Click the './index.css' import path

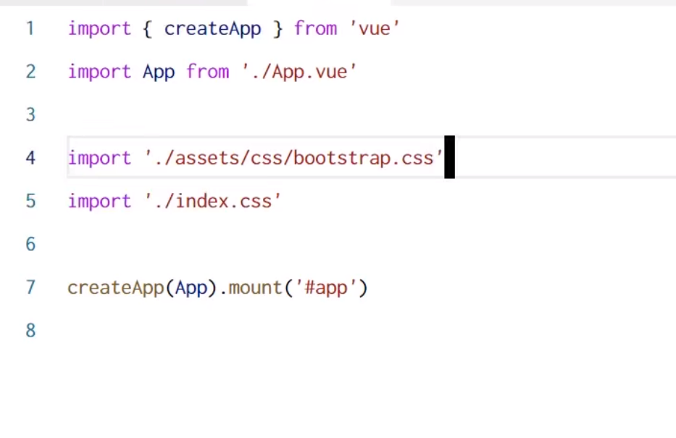point(213,201)
